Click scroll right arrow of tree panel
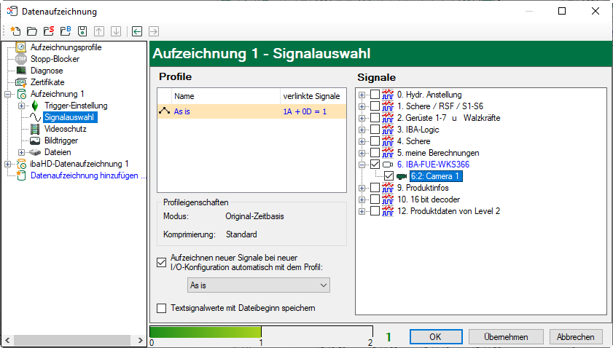This screenshot has width=613, height=348. [x=141, y=340]
